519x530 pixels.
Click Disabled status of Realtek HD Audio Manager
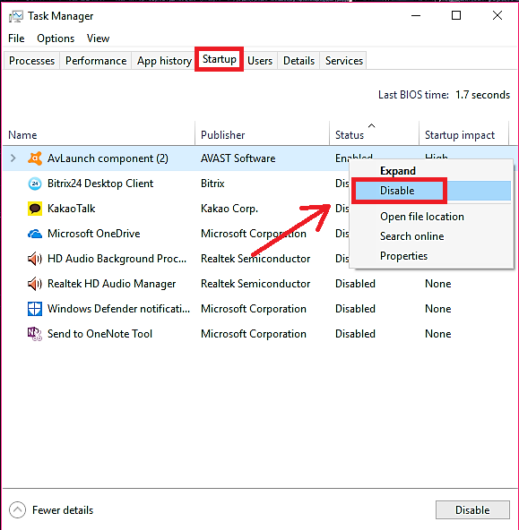coord(355,284)
